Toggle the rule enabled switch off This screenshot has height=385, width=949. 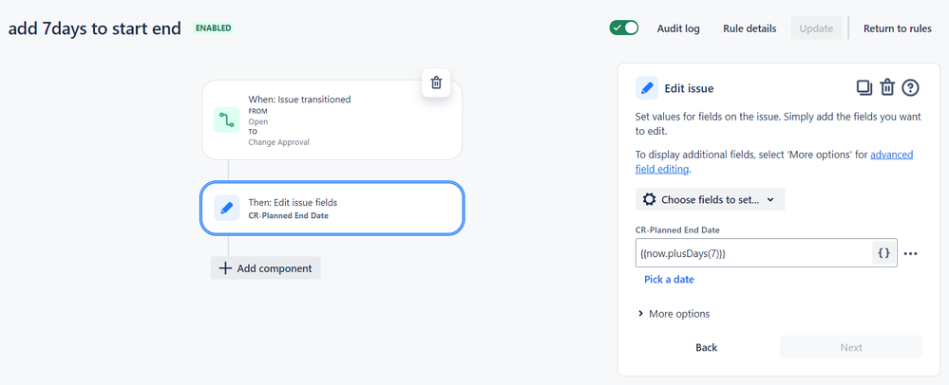click(624, 28)
